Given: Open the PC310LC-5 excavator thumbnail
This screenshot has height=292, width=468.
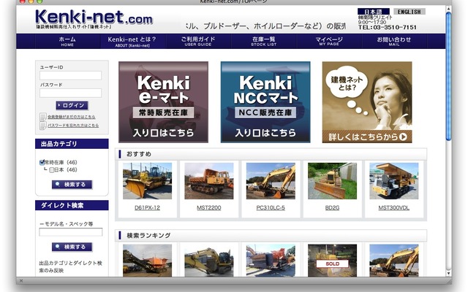Looking at the screenshot, I should coord(271,181).
